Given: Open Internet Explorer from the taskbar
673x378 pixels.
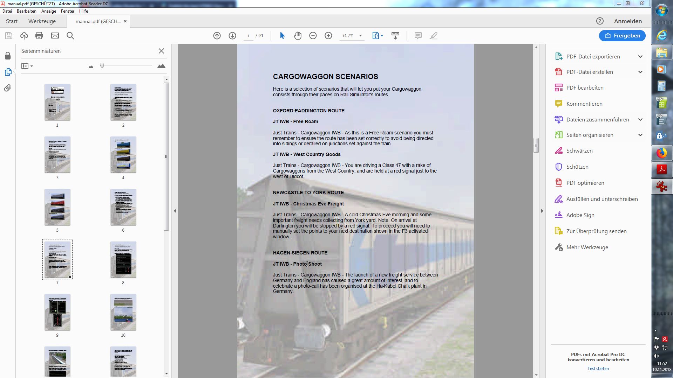Looking at the screenshot, I should [662, 35].
